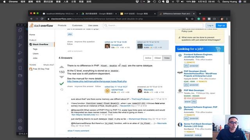Open VS Code Search icon in background window

click(20, 38)
